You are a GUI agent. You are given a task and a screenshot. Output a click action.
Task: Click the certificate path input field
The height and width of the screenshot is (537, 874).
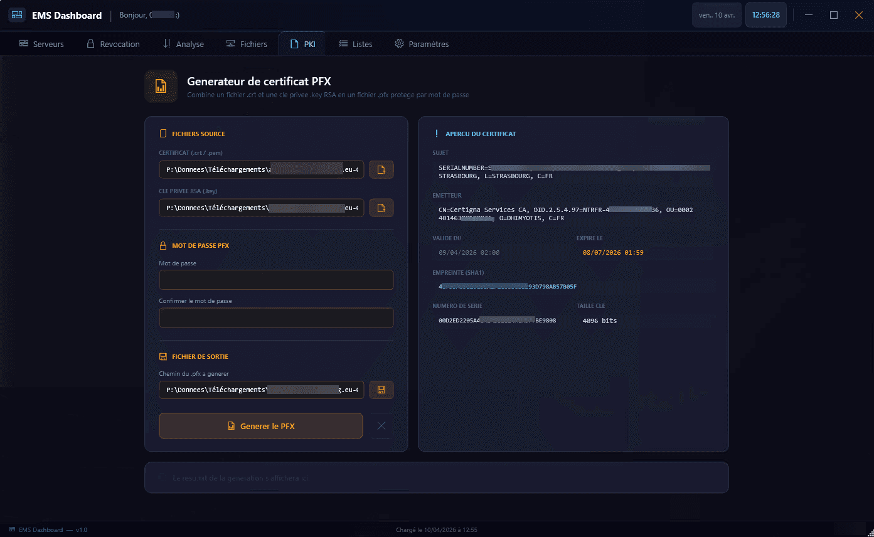[x=261, y=169]
